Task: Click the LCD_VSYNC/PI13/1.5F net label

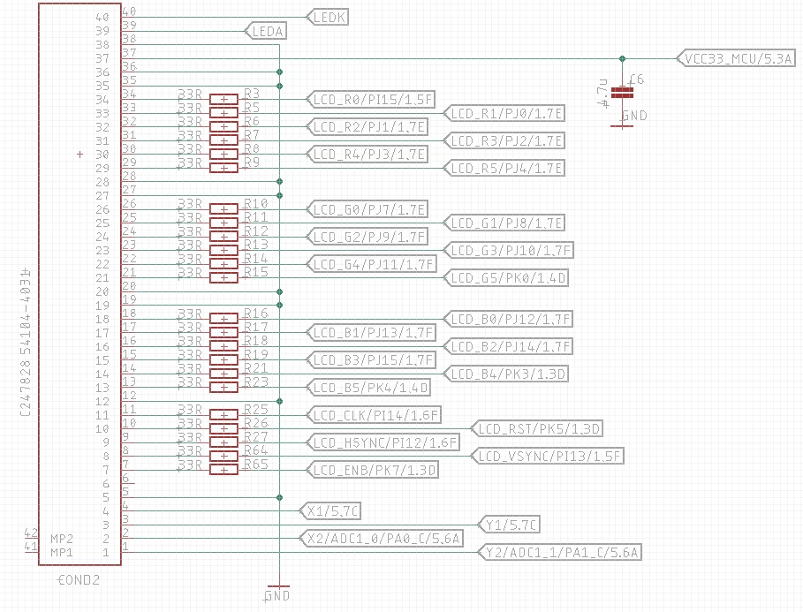Action: pyautogui.click(x=548, y=457)
